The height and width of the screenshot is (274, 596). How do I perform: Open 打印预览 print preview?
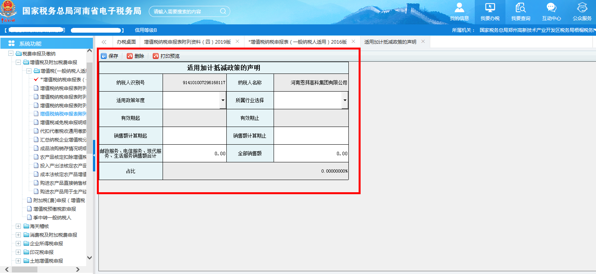[x=156, y=56]
